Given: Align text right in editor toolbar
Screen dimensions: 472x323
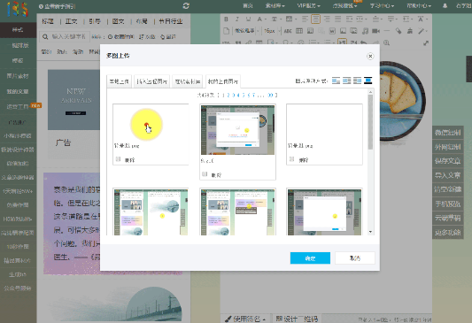Looking at the screenshot, I should pos(327,19).
